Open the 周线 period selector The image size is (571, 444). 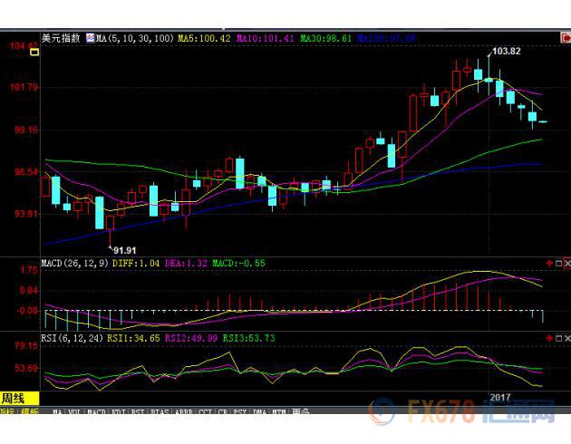pyautogui.click(x=15, y=398)
